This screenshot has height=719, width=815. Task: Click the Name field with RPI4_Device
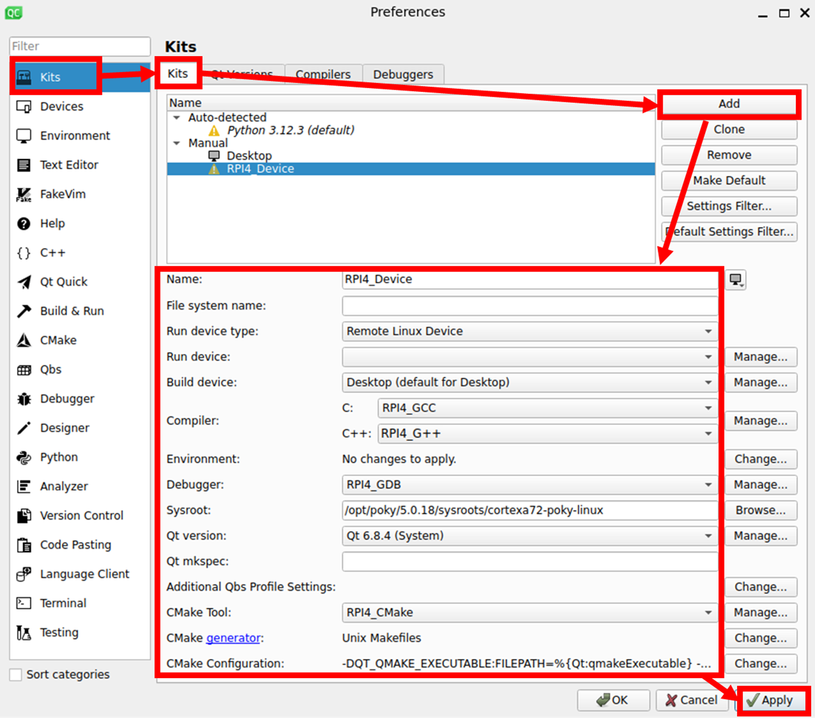(x=530, y=279)
